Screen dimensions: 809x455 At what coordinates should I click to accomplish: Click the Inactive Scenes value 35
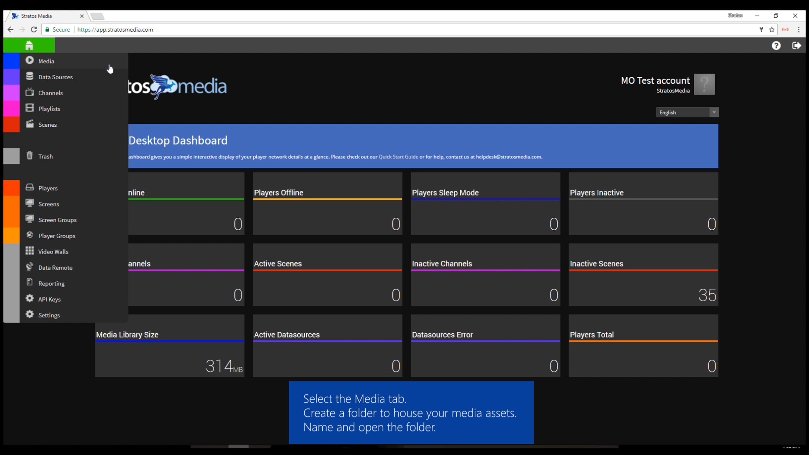707,295
